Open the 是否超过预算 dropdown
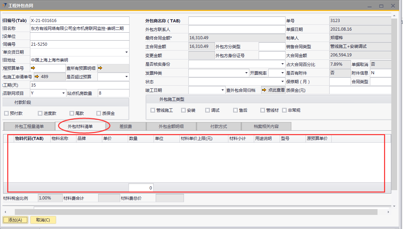The height and width of the screenshot is (229, 403). (126, 77)
